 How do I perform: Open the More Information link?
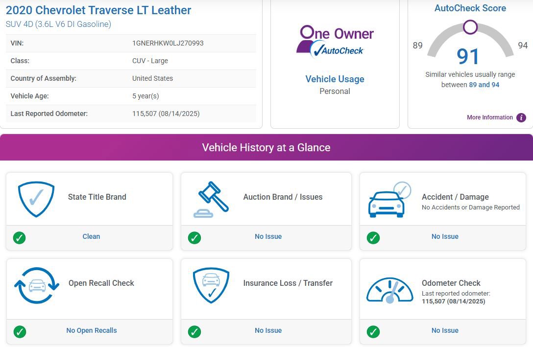(x=489, y=117)
